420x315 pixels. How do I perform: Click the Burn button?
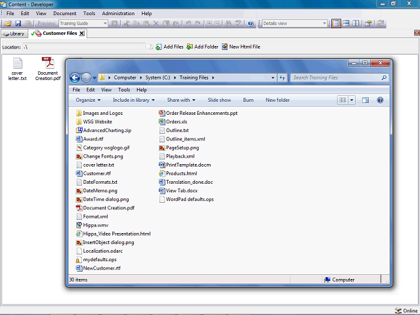(x=248, y=100)
